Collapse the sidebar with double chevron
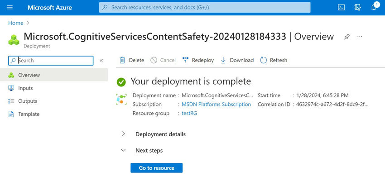Viewport: 385px width, 186px height. coord(101,61)
